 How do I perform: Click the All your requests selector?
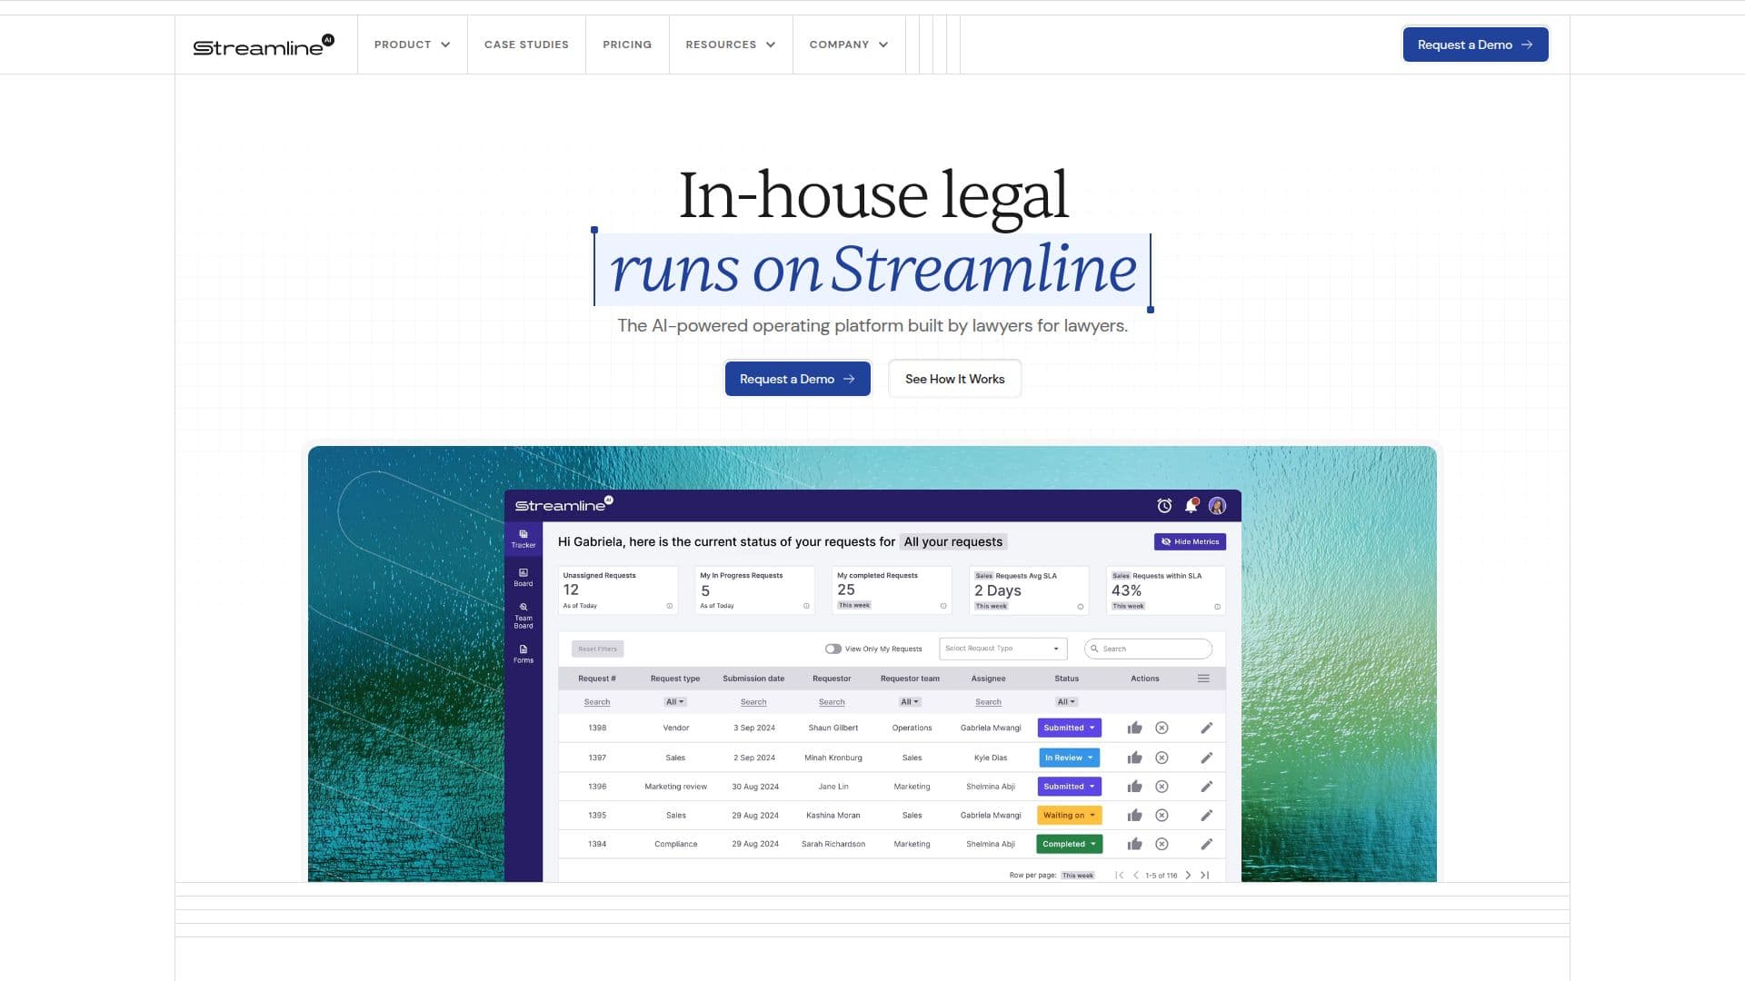pyautogui.click(x=952, y=542)
